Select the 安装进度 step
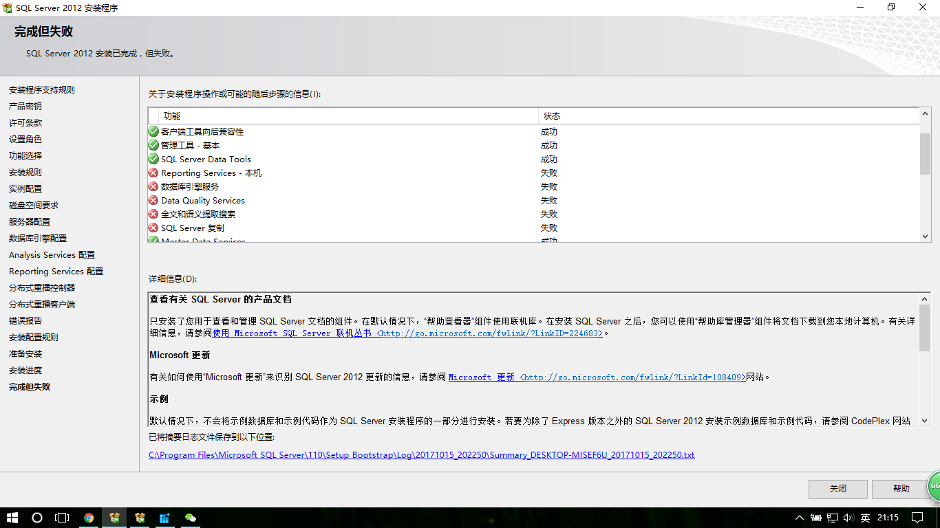This screenshot has height=528, width=940. point(25,371)
